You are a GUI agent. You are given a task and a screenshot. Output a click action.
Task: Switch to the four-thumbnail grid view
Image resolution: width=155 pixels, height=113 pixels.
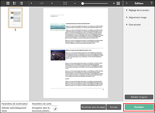8,3
